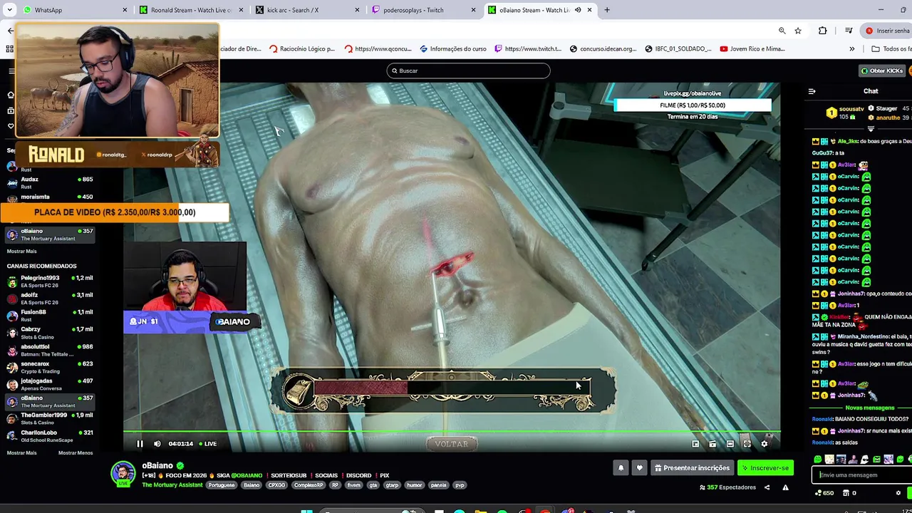
Task: Click the green Inscrever-se button
Action: [x=765, y=468]
